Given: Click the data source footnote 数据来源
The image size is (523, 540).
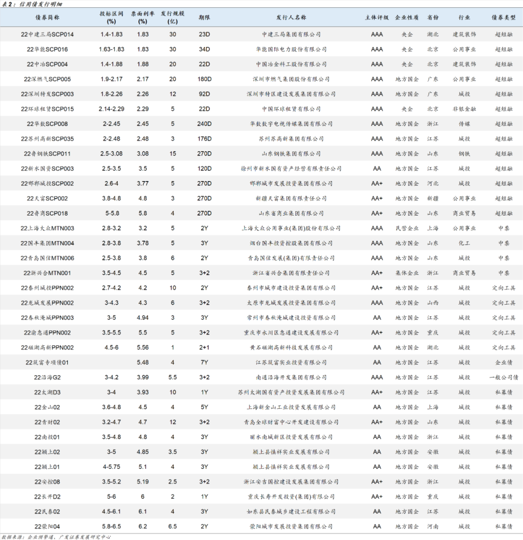Looking at the screenshot, I should [x=56, y=537].
